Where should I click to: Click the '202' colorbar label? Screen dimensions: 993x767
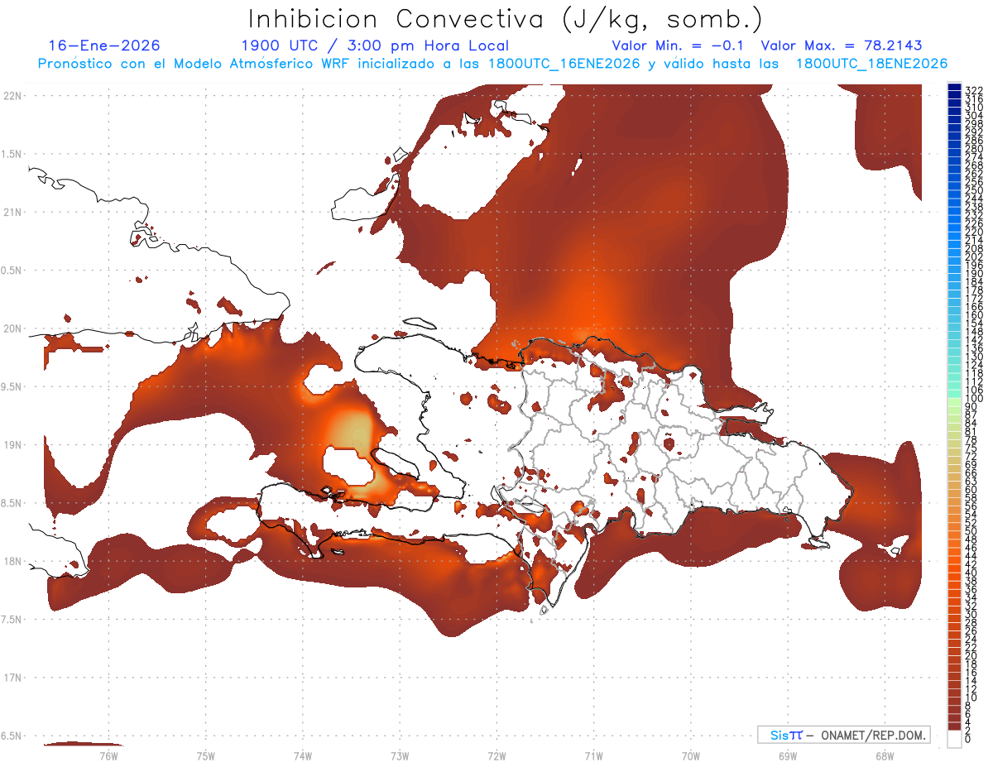point(974,256)
